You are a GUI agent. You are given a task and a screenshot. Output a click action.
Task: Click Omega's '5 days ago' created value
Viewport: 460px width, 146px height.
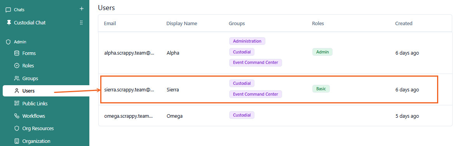coord(407,116)
